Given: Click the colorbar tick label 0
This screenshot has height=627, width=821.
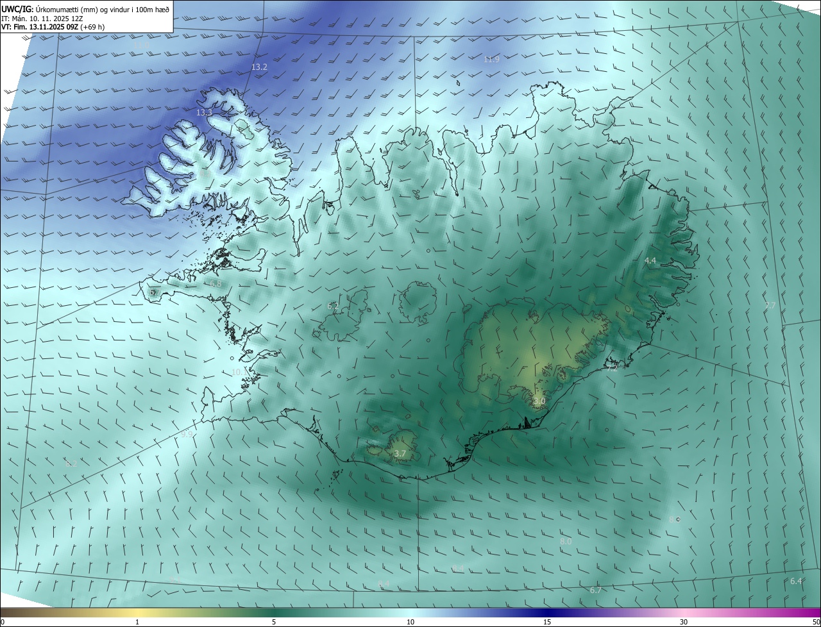Looking at the screenshot, I should pos(3,623).
